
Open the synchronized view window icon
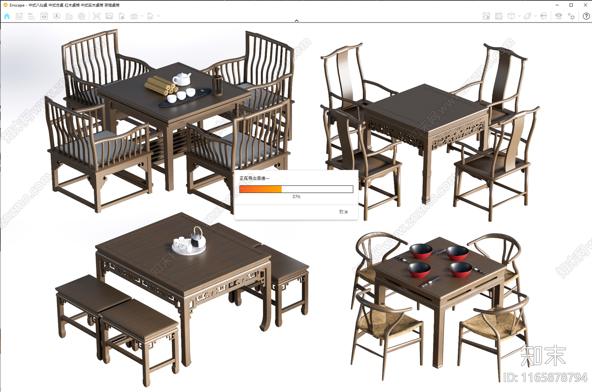coord(44,16)
